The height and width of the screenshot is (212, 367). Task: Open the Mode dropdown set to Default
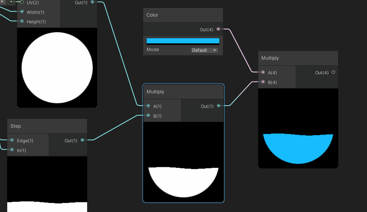click(204, 50)
